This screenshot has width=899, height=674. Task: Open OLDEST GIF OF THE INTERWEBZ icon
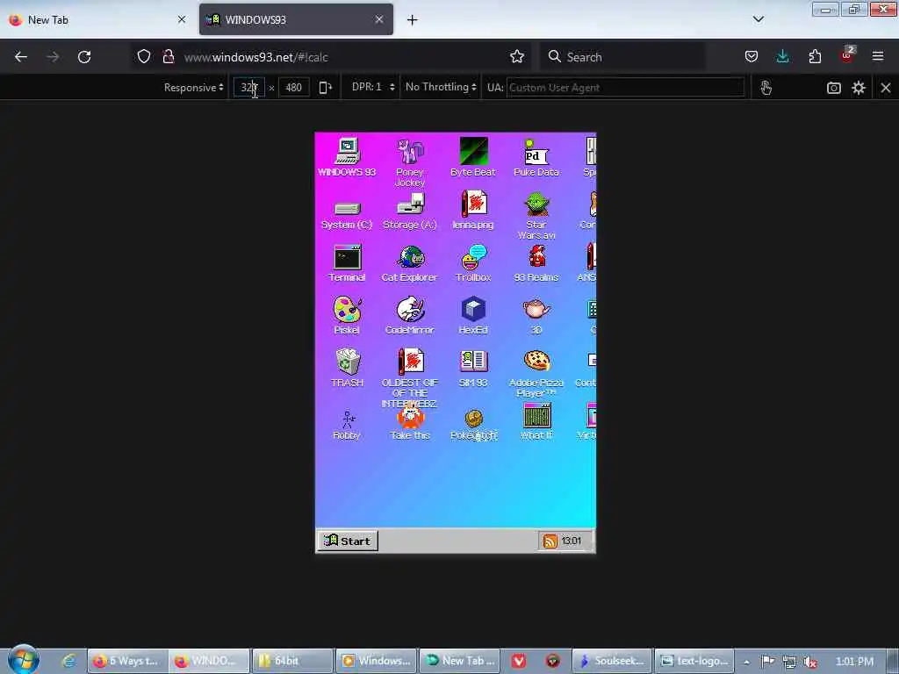click(x=409, y=377)
